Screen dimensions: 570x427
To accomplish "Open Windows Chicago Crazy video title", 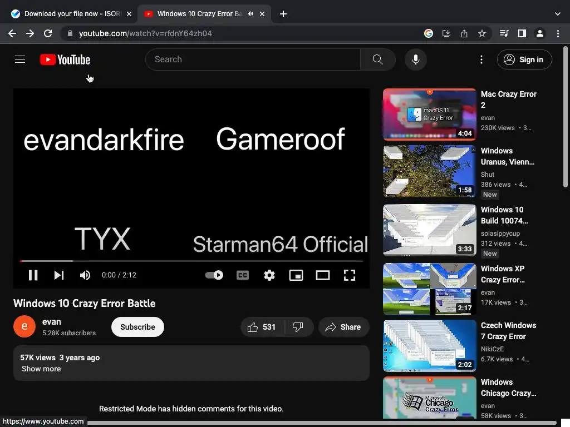I will point(508,388).
